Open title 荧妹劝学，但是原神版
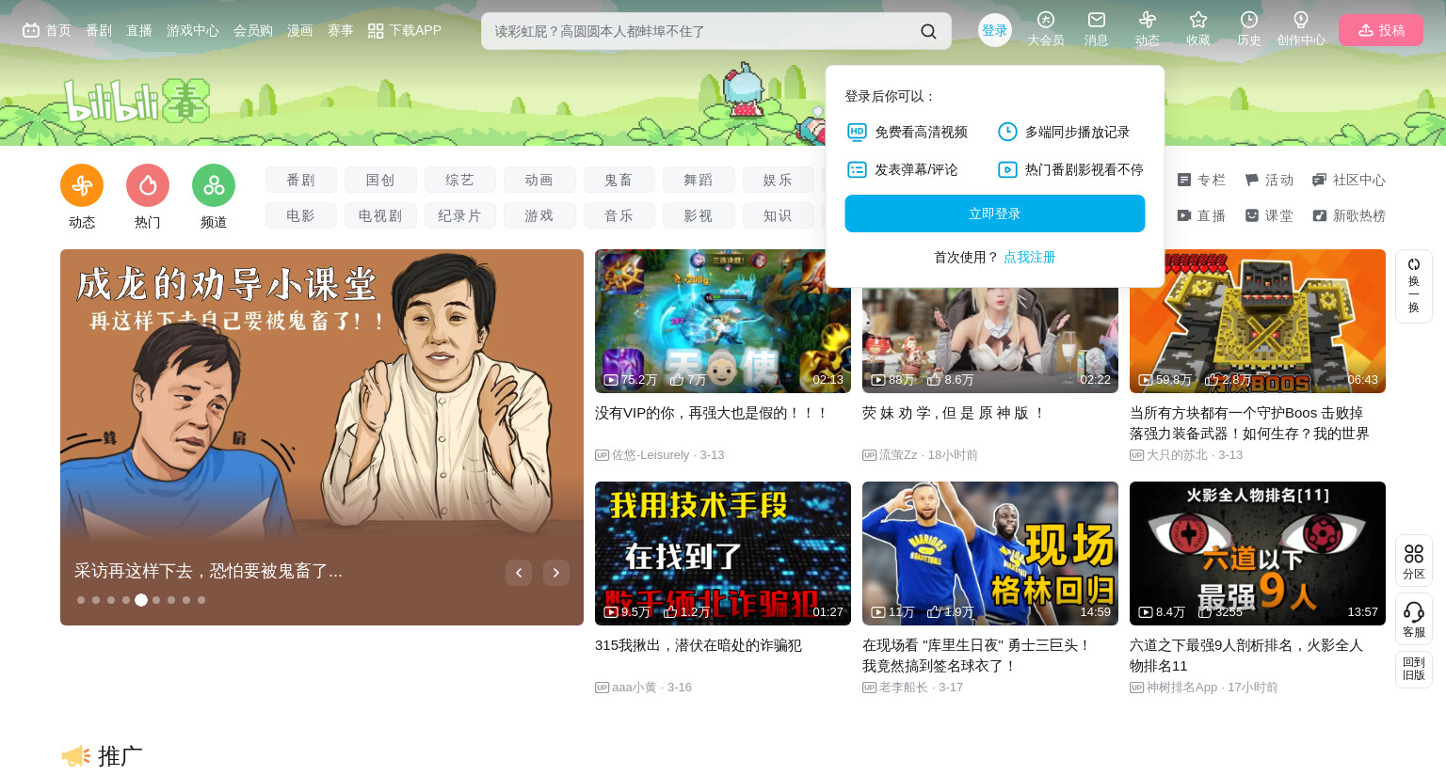This screenshot has width=1446, height=775. pyautogui.click(x=954, y=413)
